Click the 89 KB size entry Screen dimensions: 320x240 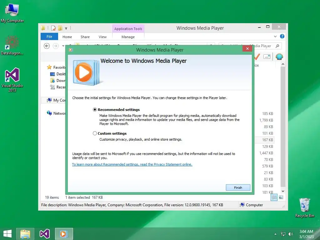[x=268, y=127]
